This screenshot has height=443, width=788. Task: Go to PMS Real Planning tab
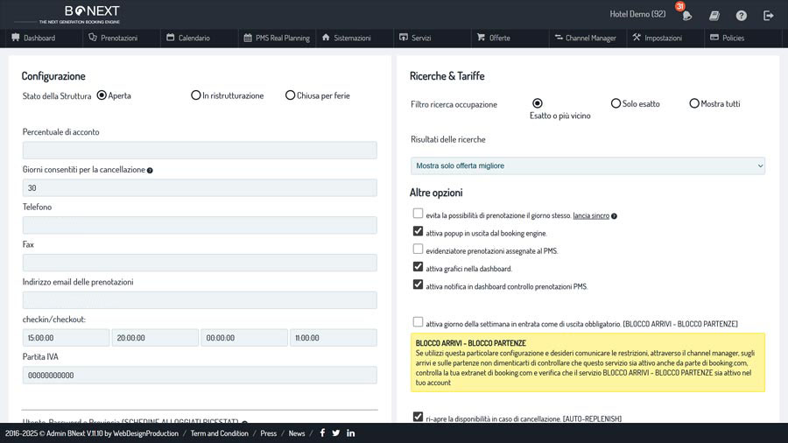pos(276,39)
